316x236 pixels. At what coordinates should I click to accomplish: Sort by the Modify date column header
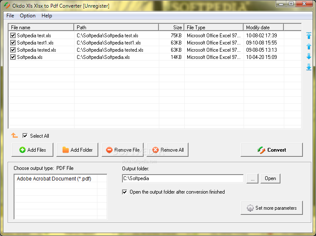pyautogui.click(x=263, y=28)
